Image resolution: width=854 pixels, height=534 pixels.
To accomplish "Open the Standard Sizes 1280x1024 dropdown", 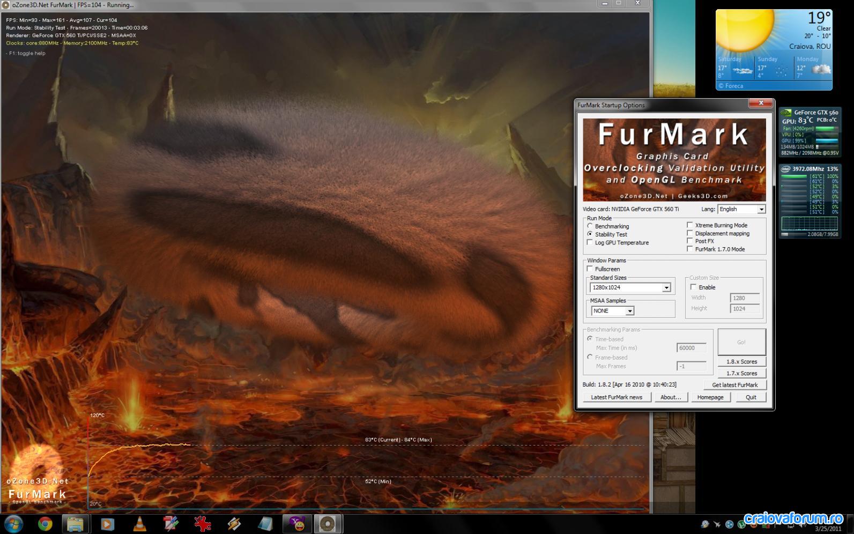I will pos(630,287).
